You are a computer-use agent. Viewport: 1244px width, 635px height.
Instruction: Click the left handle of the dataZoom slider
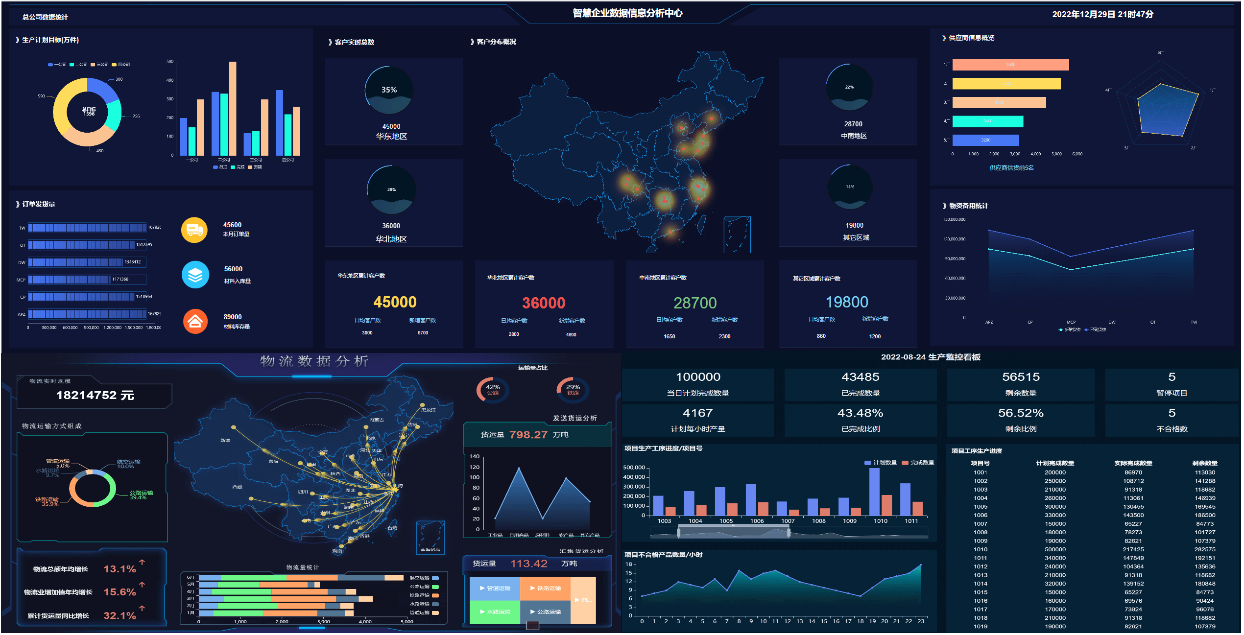[x=678, y=533]
